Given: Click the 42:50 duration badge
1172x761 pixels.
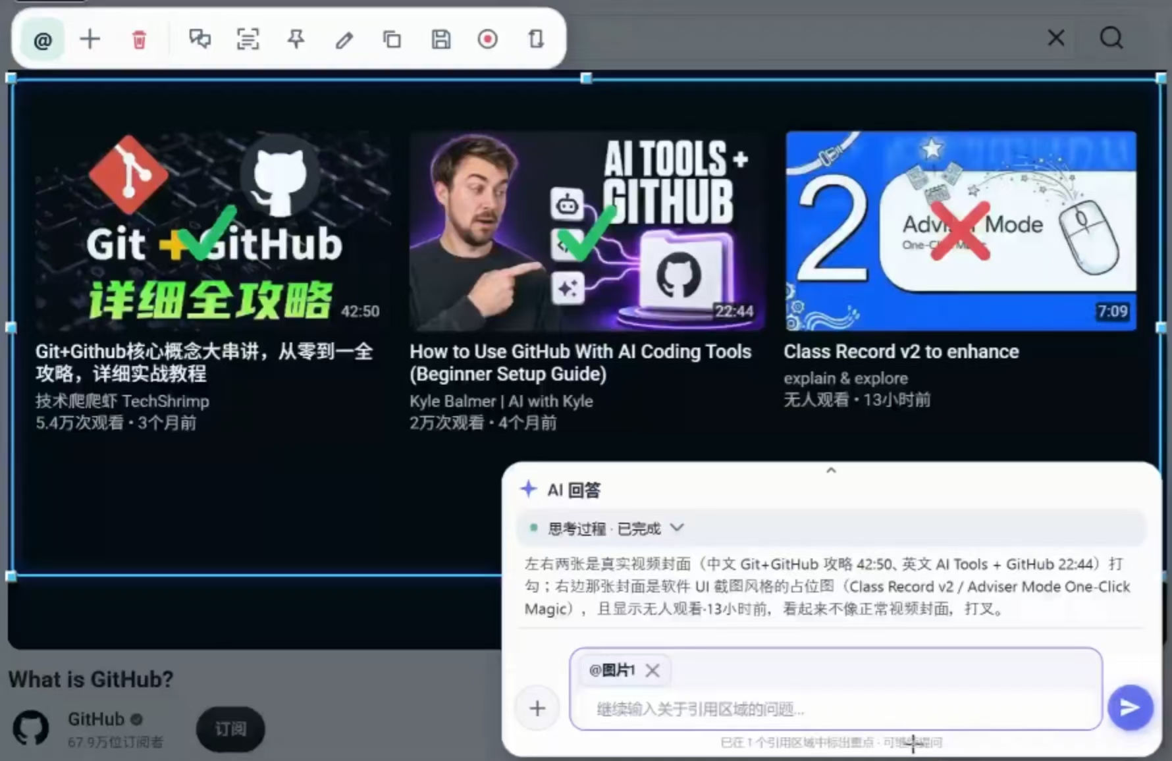Looking at the screenshot, I should [x=360, y=311].
